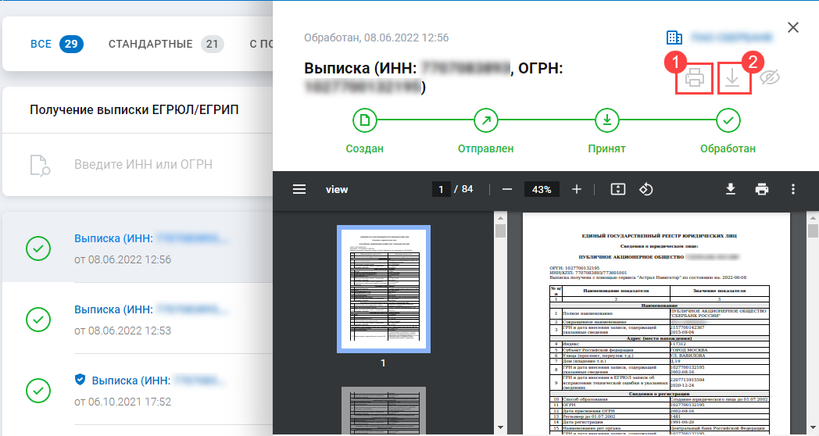Click the organization building icon
Screen dimensions: 819x436
pos(674,38)
